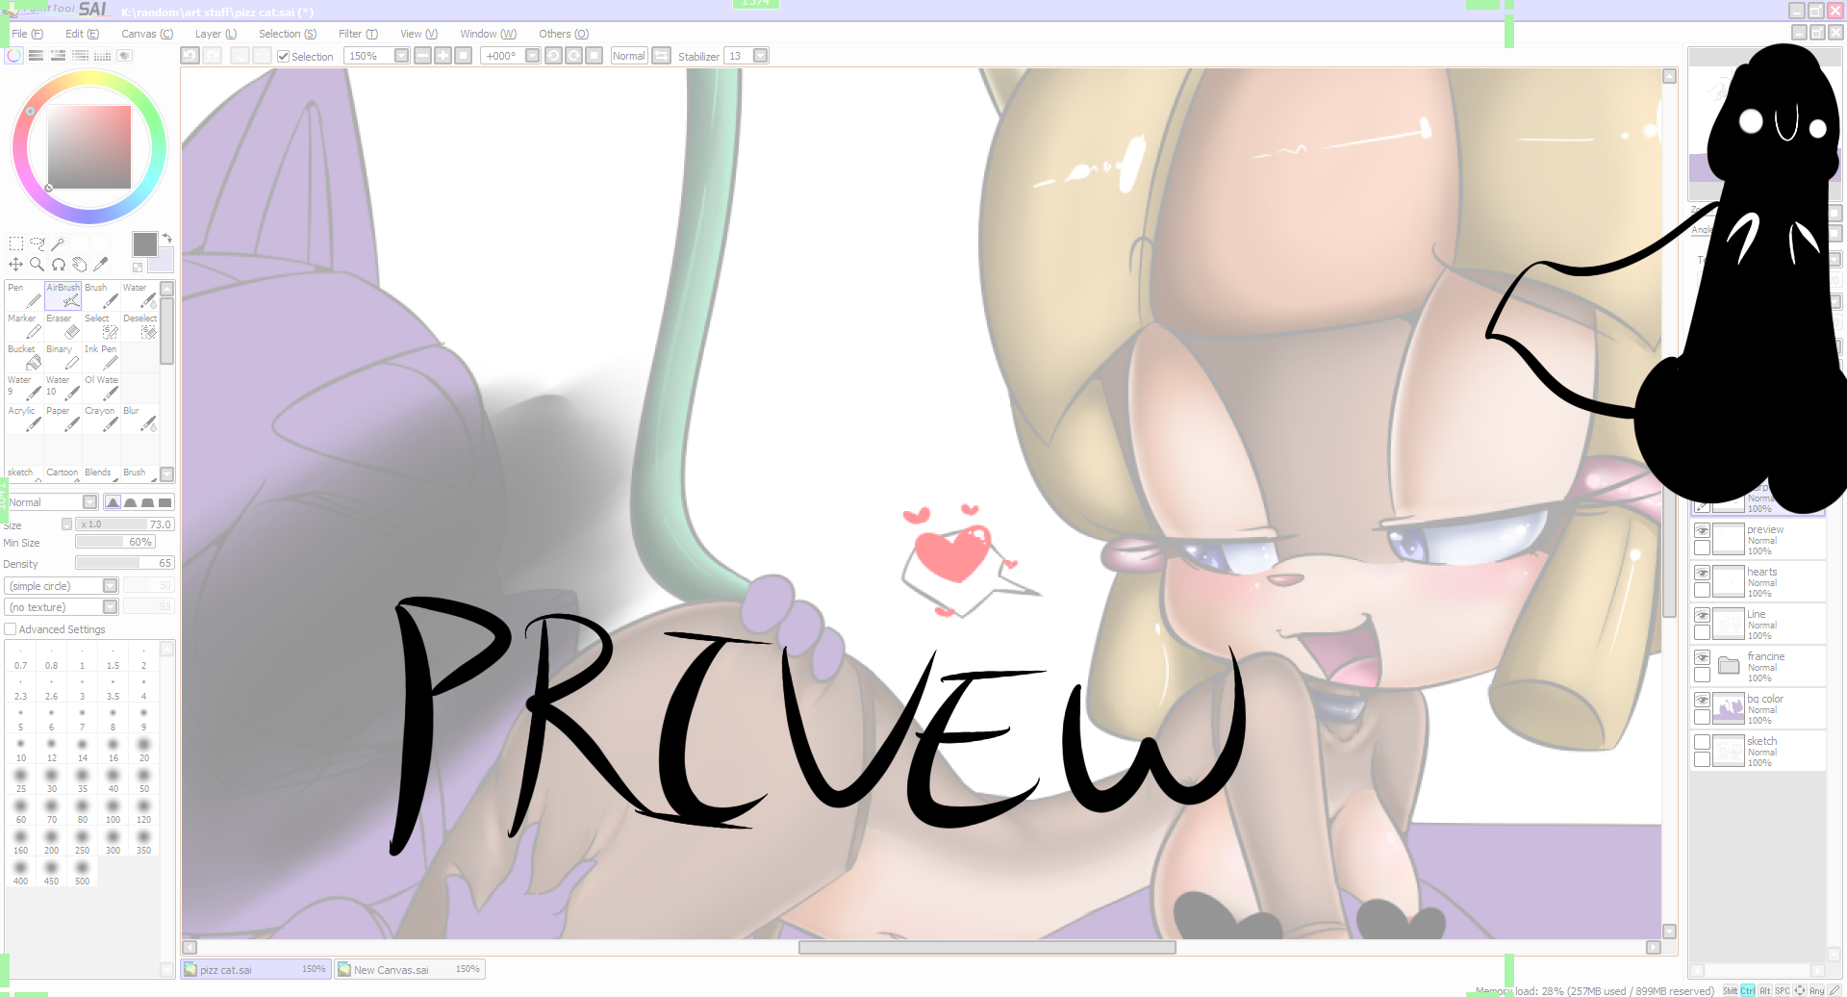This screenshot has width=1847, height=997.
Task: Select the hand pan tool
Action: pyautogui.click(x=80, y=264)
